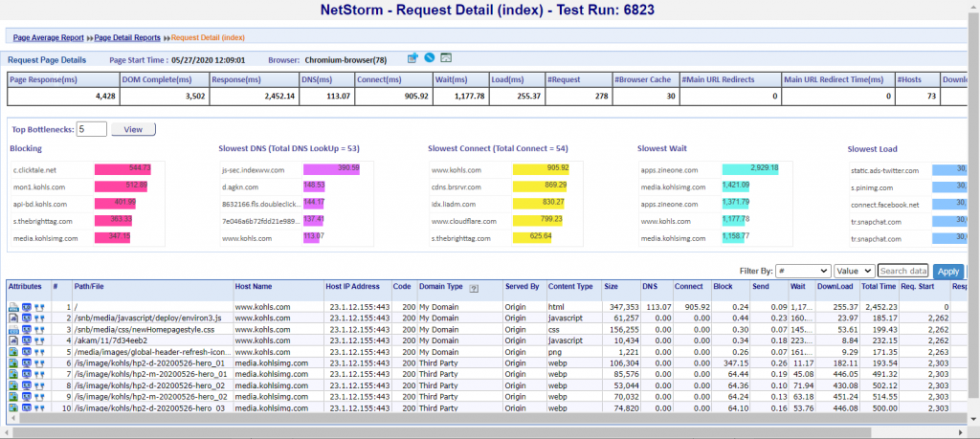Sort table by Host Name column header
The height and width of the screenshot is (439, 980).
point(254,287)
